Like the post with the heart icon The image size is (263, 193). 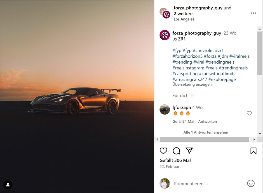tap(163, 151)
